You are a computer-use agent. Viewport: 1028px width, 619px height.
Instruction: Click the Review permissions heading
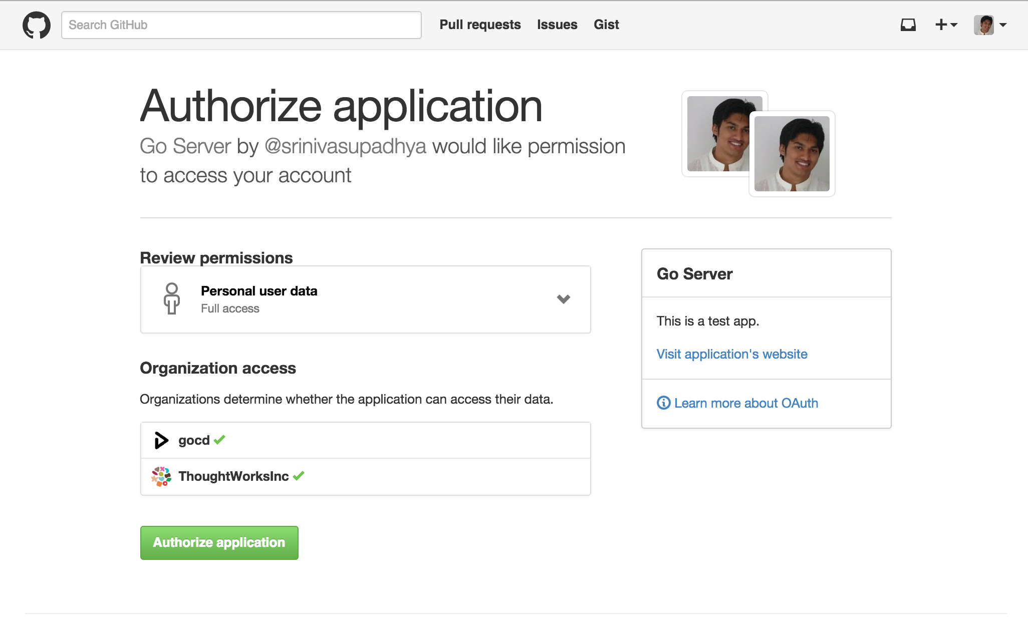(x=216, y=257)
